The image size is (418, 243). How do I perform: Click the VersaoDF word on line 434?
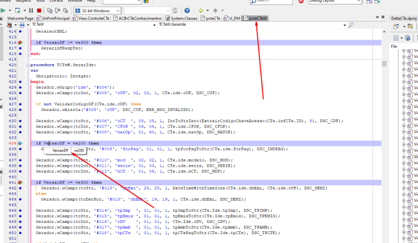[54, 143]
